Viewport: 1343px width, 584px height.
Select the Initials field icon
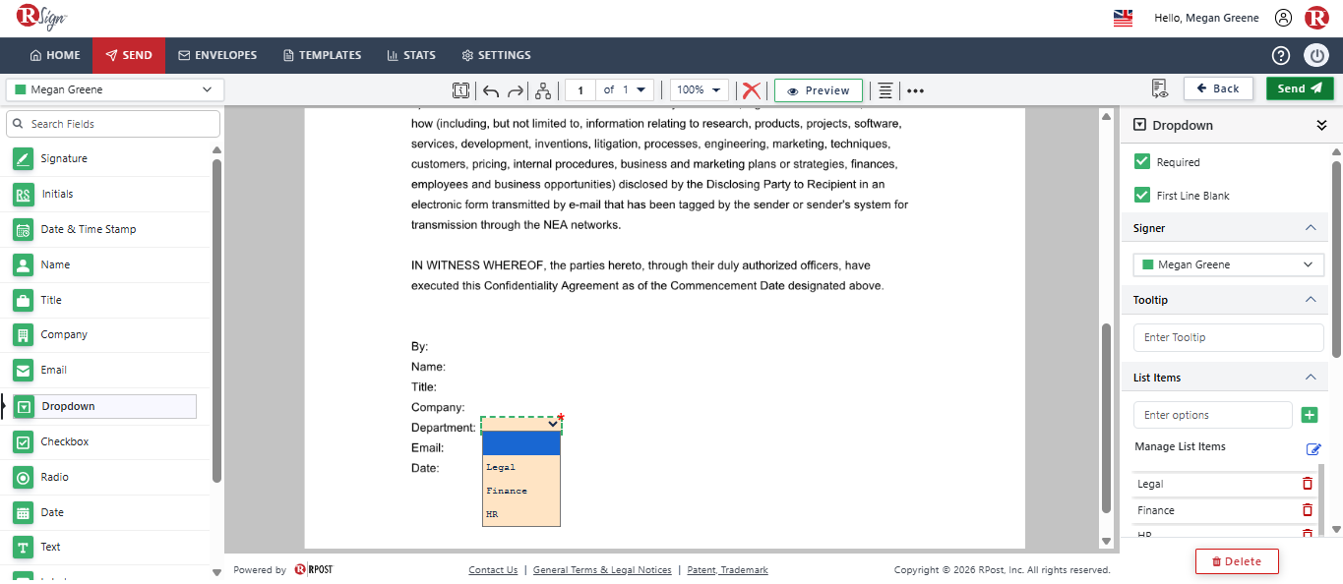point(24,195)
